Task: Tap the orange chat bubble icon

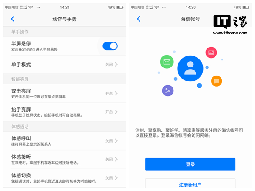Action: coord(216,81)
